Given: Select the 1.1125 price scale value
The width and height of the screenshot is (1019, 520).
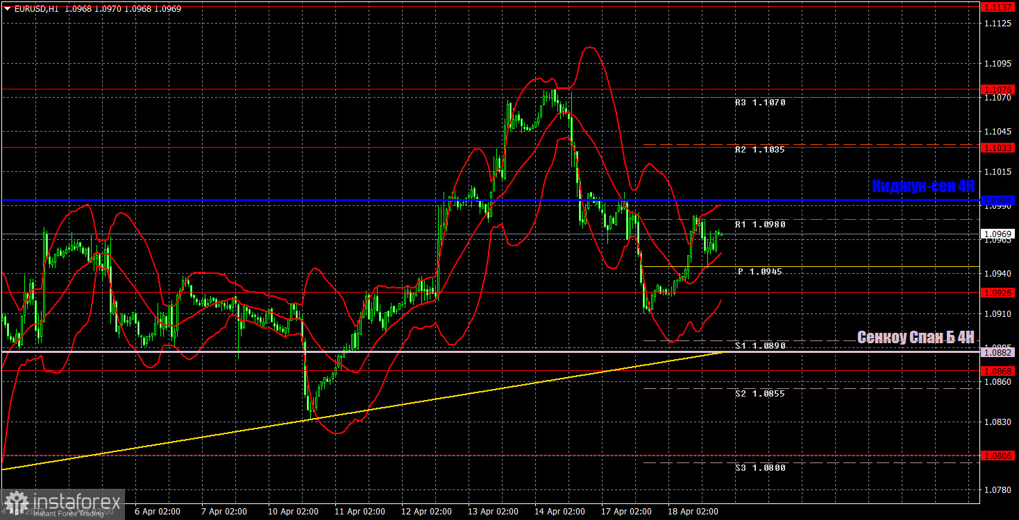Looking at the screenshot, I should (x=998, y=24).
